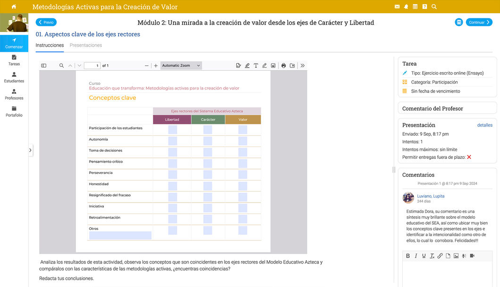Check Libertad box for Pensamiento crítico
The image size is (500, 287).
click(x=173, y=164)
